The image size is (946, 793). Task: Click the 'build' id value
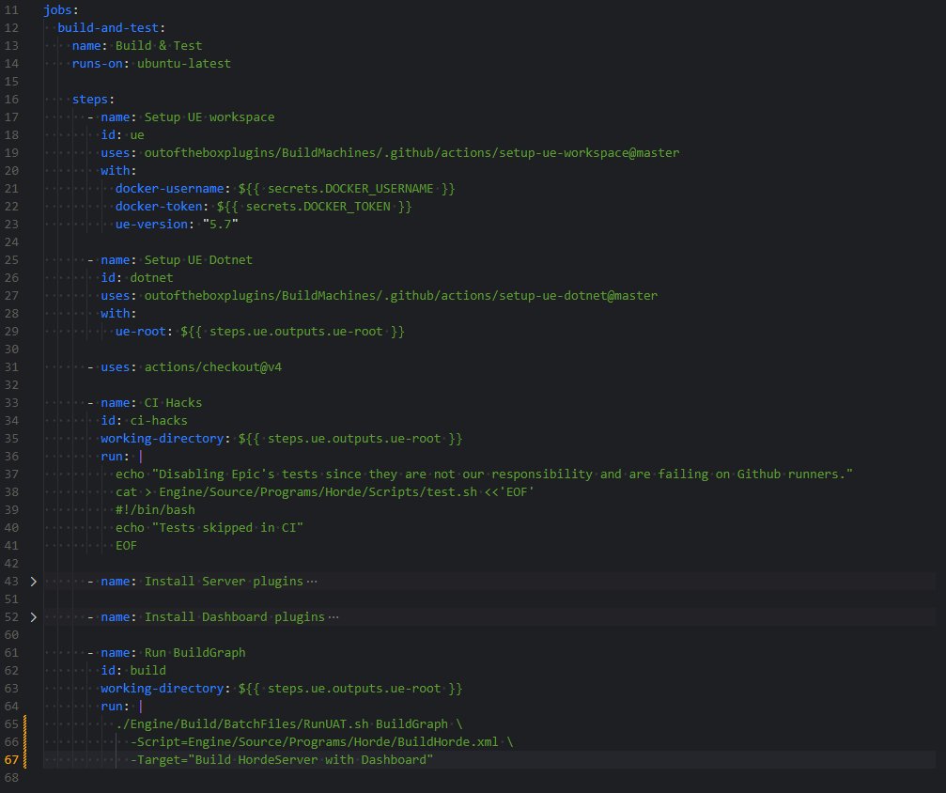pyautogui.click(x=147, y=671)
